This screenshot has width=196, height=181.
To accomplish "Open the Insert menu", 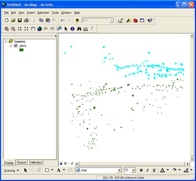I will tap(31, 13).
